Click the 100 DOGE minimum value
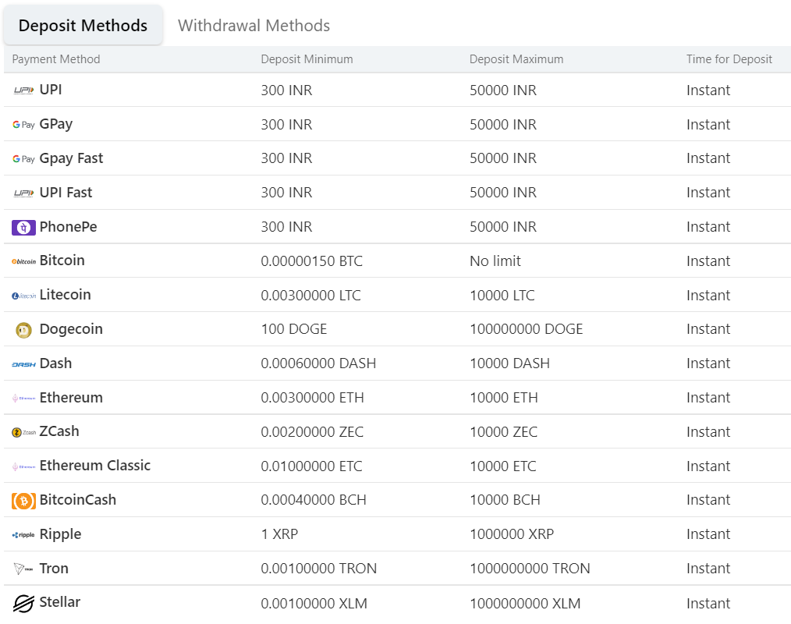This screenshot has height=624, width=791. click(294, 329)
